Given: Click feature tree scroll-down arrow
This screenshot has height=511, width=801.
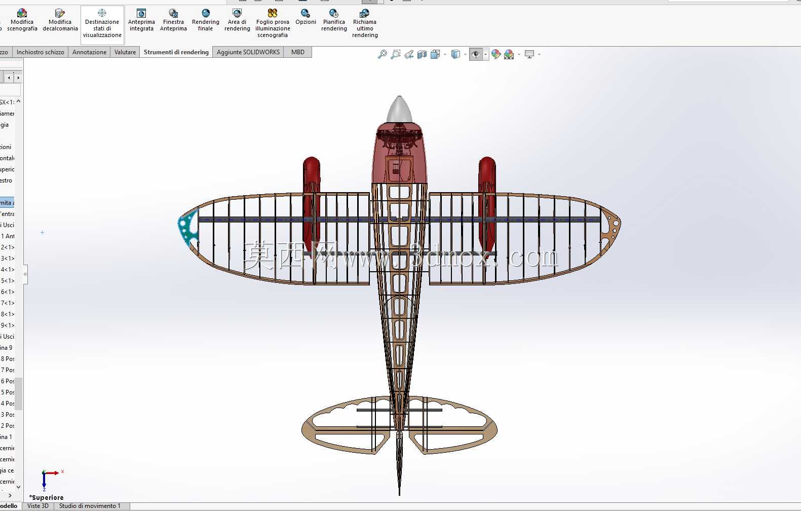Looking at the screenshot, I should 19,487.
